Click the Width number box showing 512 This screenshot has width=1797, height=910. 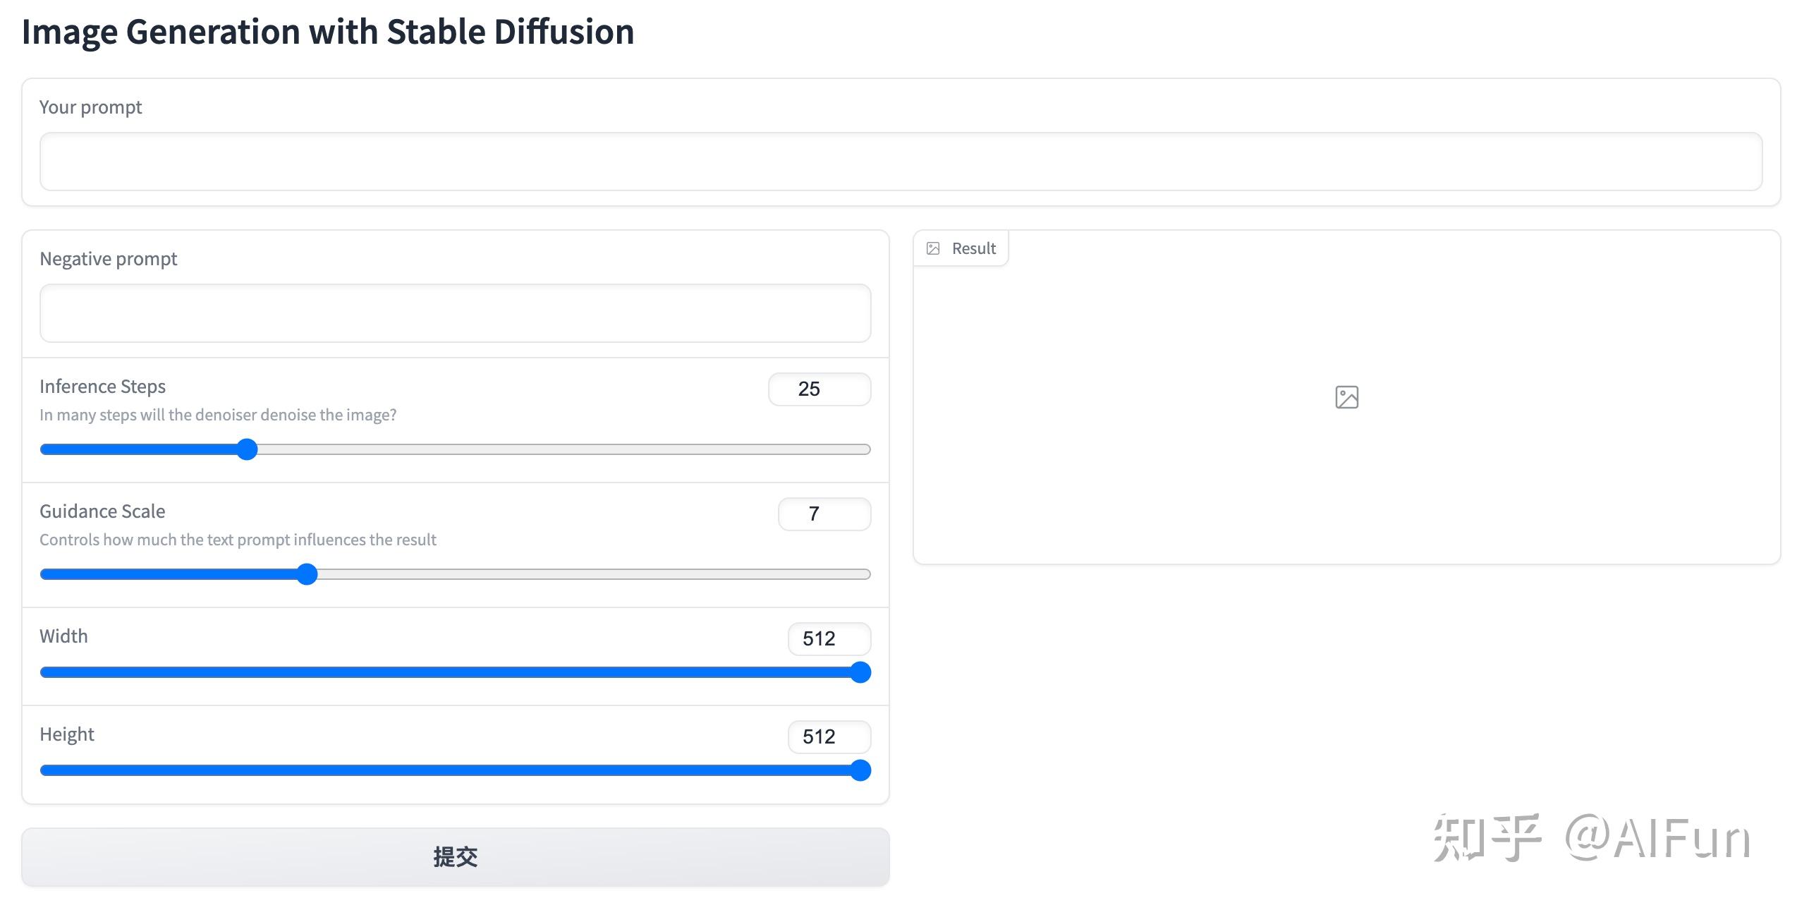click(829, 638)
